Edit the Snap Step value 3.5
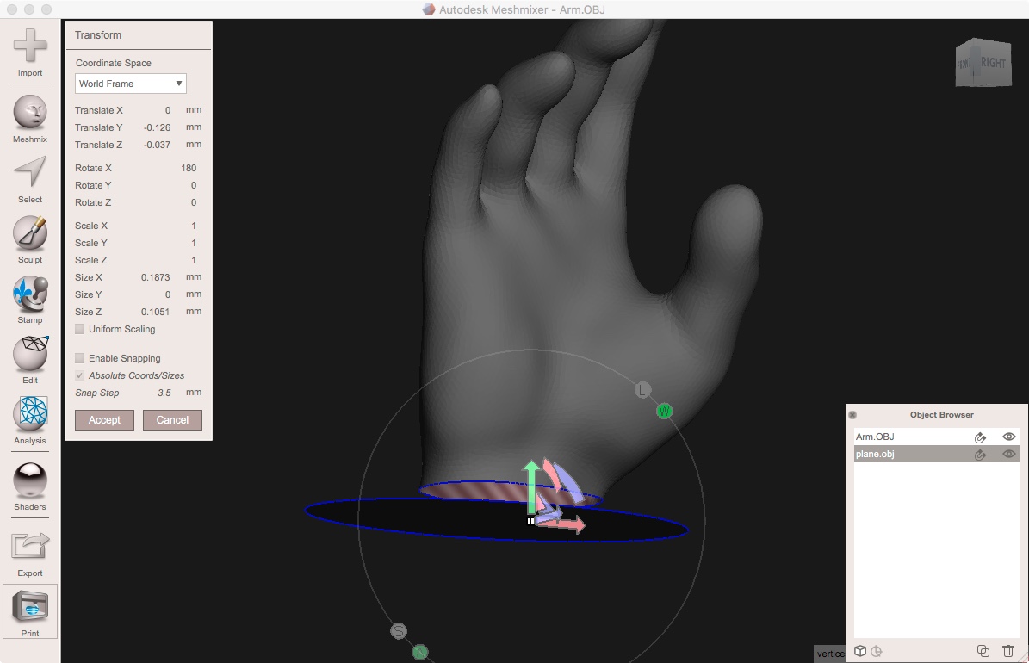 pos(164,393)
